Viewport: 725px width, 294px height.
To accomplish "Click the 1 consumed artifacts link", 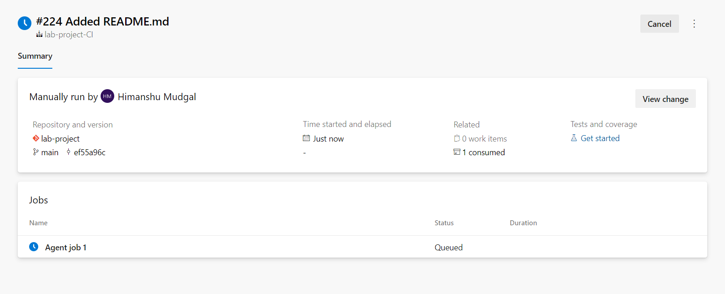I will [483, 152].
